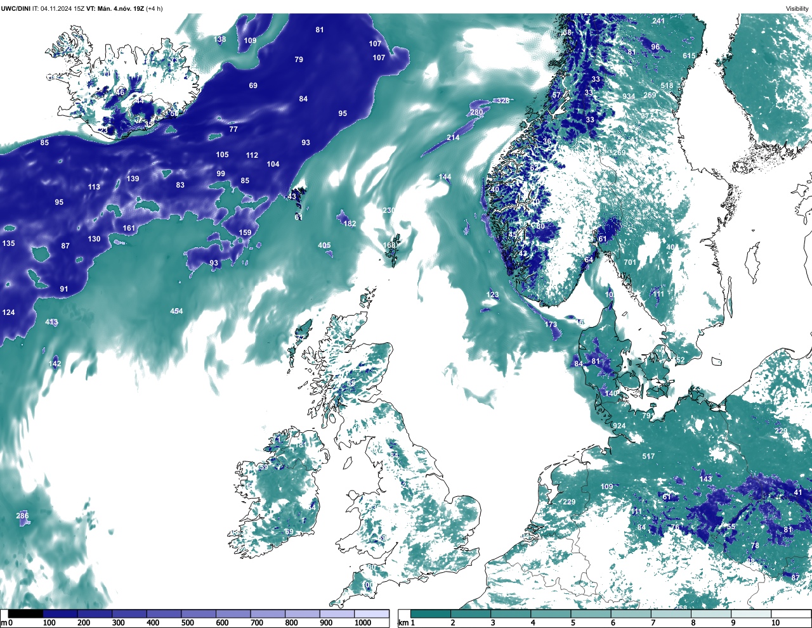
Task: Click the "UWC/DINI" model label
Action: pos(15,8)
